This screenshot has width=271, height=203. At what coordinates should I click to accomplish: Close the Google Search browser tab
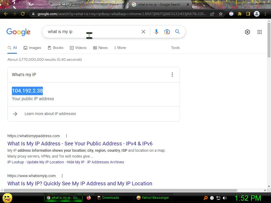[x=188, y=4]
